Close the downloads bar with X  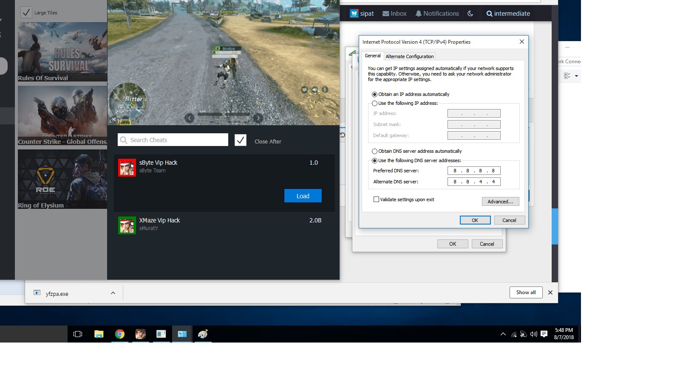tap(550, 292)
